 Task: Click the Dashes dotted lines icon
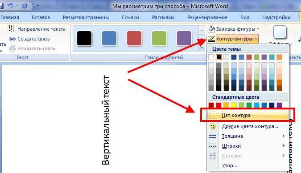point(213,146)
